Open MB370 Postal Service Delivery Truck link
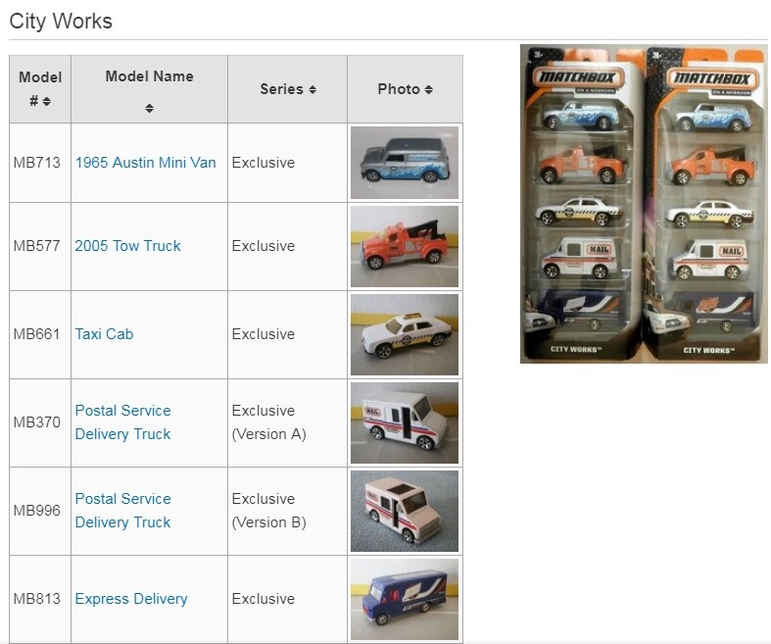The image size is (771, 644). pyautogui.click(x=122, y=422)
